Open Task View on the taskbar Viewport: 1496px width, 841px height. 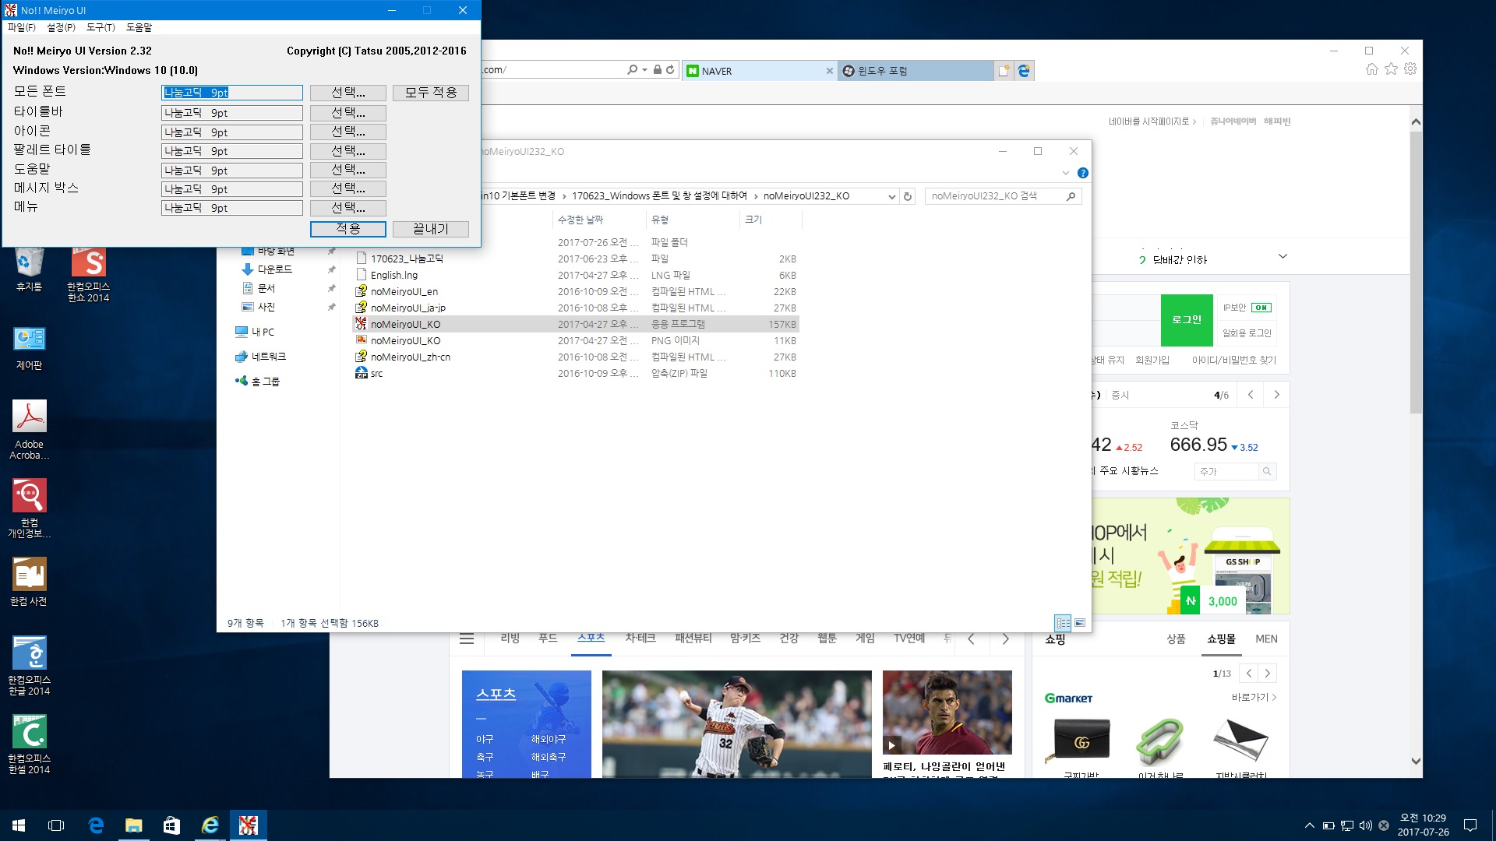pyautogui.click(x=56, y=825)
